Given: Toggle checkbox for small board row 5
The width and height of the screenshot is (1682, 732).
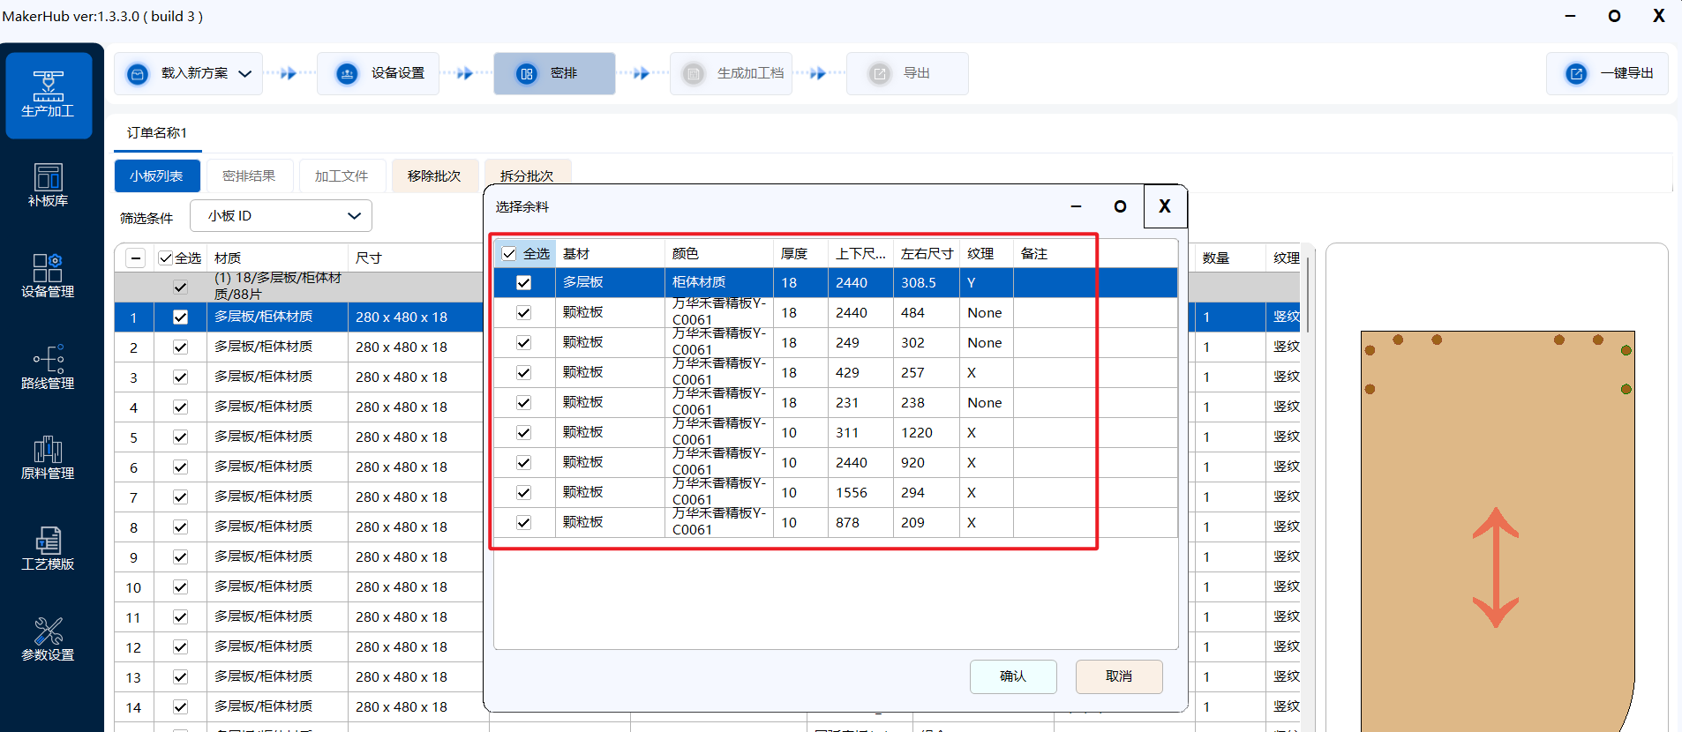Looking at the screenshot, I should (181, 437).
